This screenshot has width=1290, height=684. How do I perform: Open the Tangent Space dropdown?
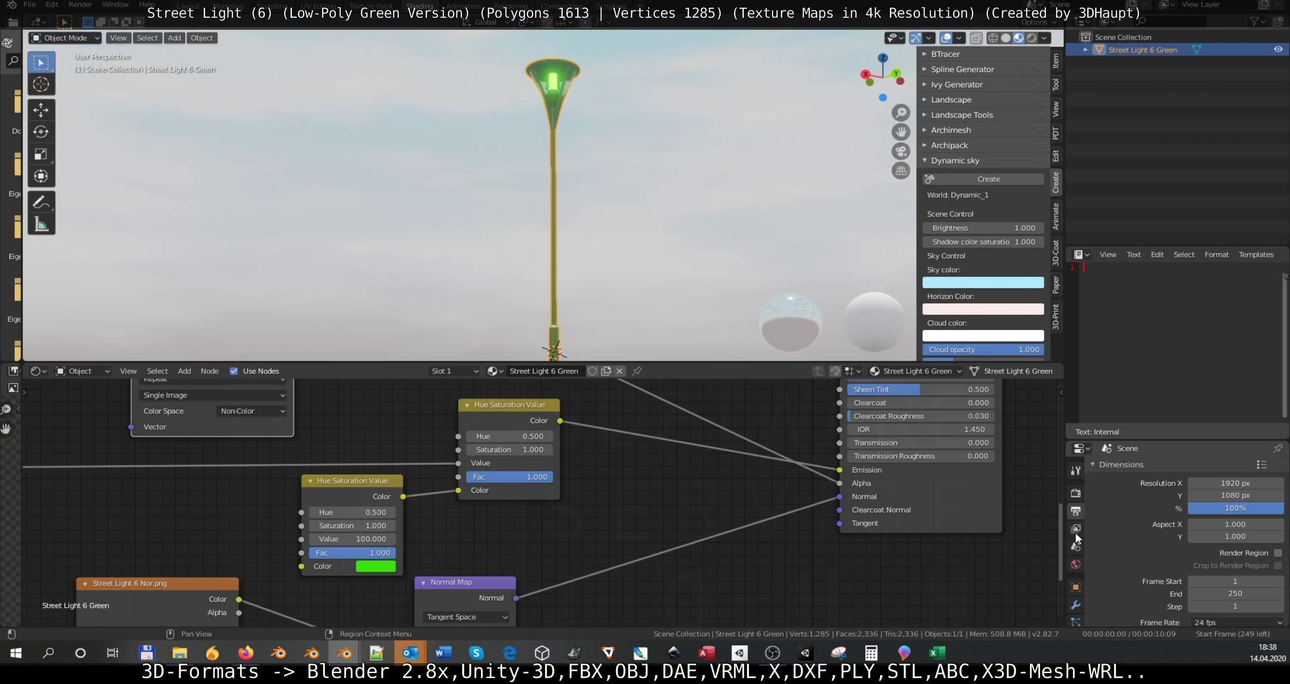pos(466,617)
